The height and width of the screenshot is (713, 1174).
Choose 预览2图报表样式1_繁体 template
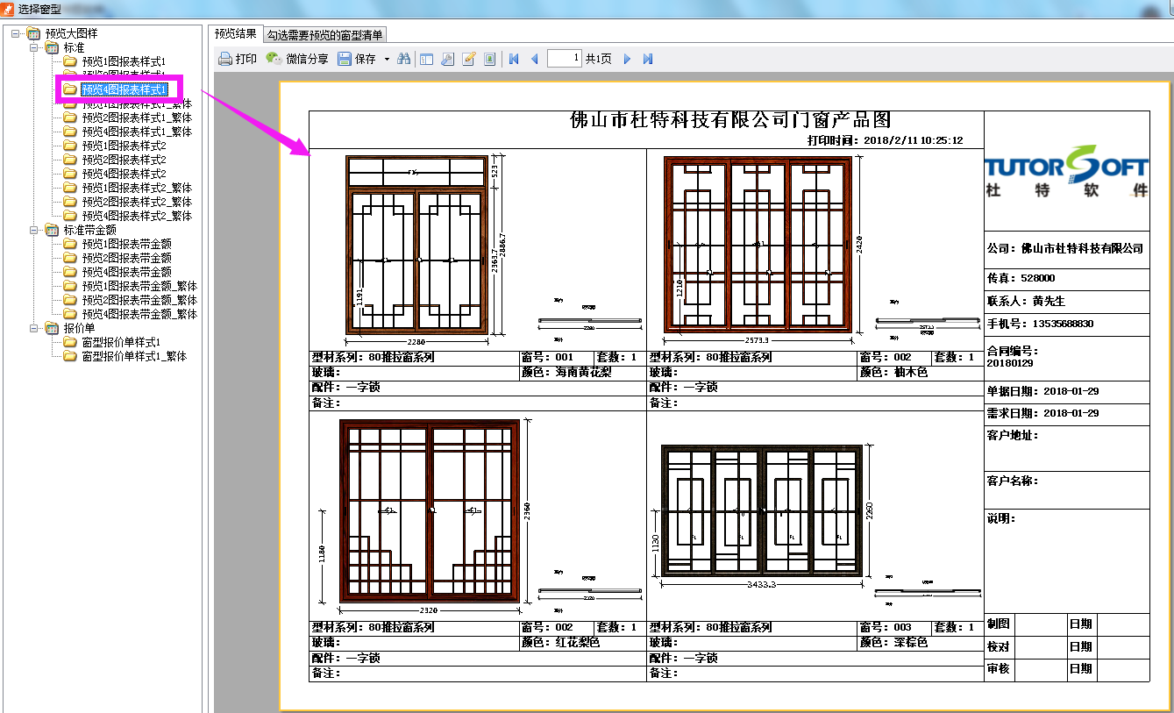(x=137, y=118)
